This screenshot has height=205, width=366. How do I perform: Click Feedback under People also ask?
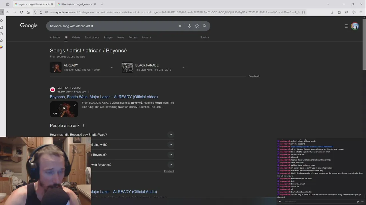pyautogui.click(x=169, y=171)
